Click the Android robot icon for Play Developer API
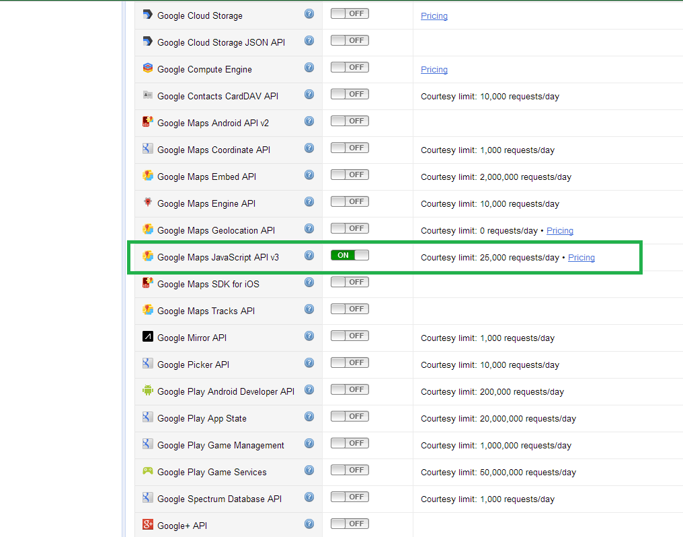Image resolution: width=683 pixels, height=537 pixels. coord(148,390)
